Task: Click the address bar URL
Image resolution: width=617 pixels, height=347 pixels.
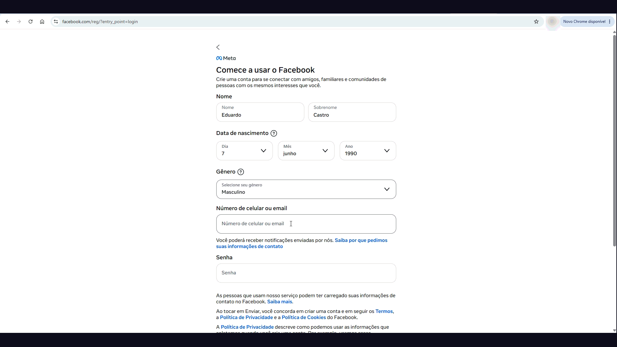Action: (100, 22)
